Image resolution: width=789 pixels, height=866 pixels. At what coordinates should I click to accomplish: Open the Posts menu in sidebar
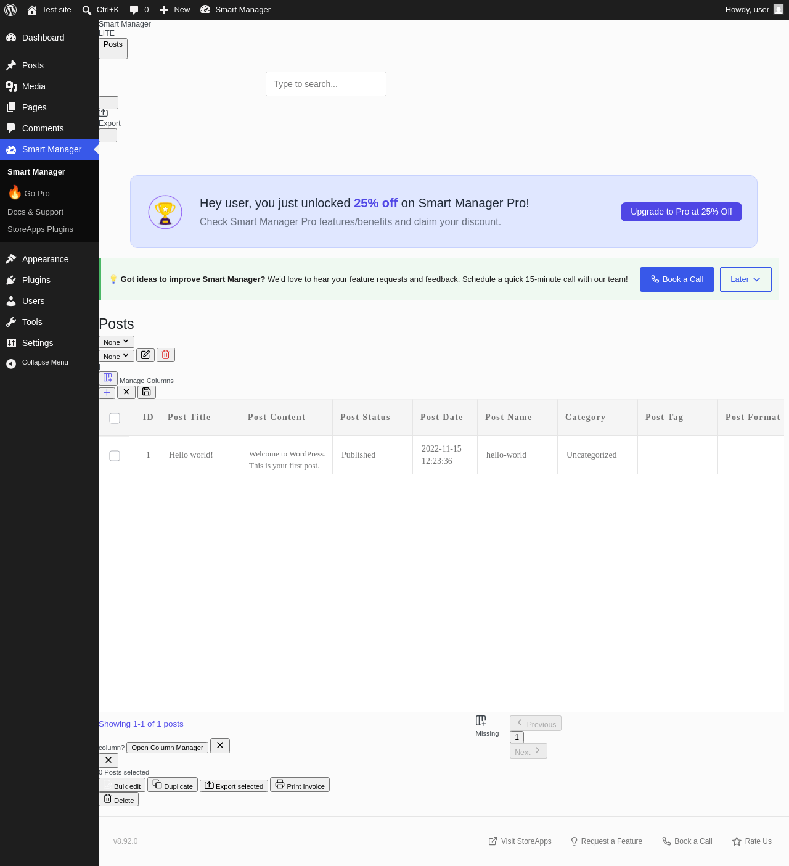49,65
